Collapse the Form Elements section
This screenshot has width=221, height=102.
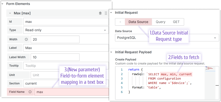pos(2,4)
